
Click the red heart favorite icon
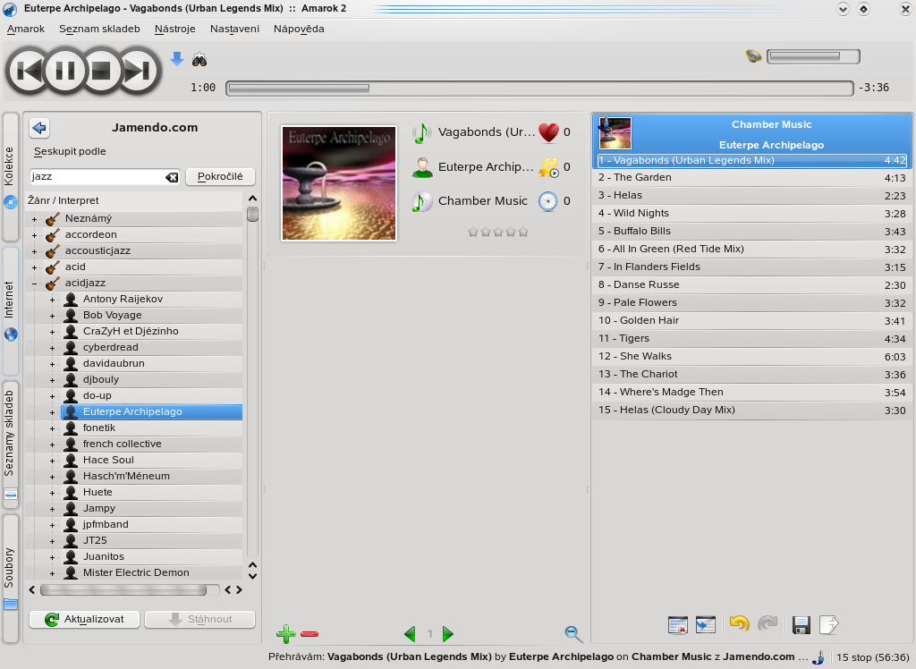pyautogui.click(x=548, y=132)
